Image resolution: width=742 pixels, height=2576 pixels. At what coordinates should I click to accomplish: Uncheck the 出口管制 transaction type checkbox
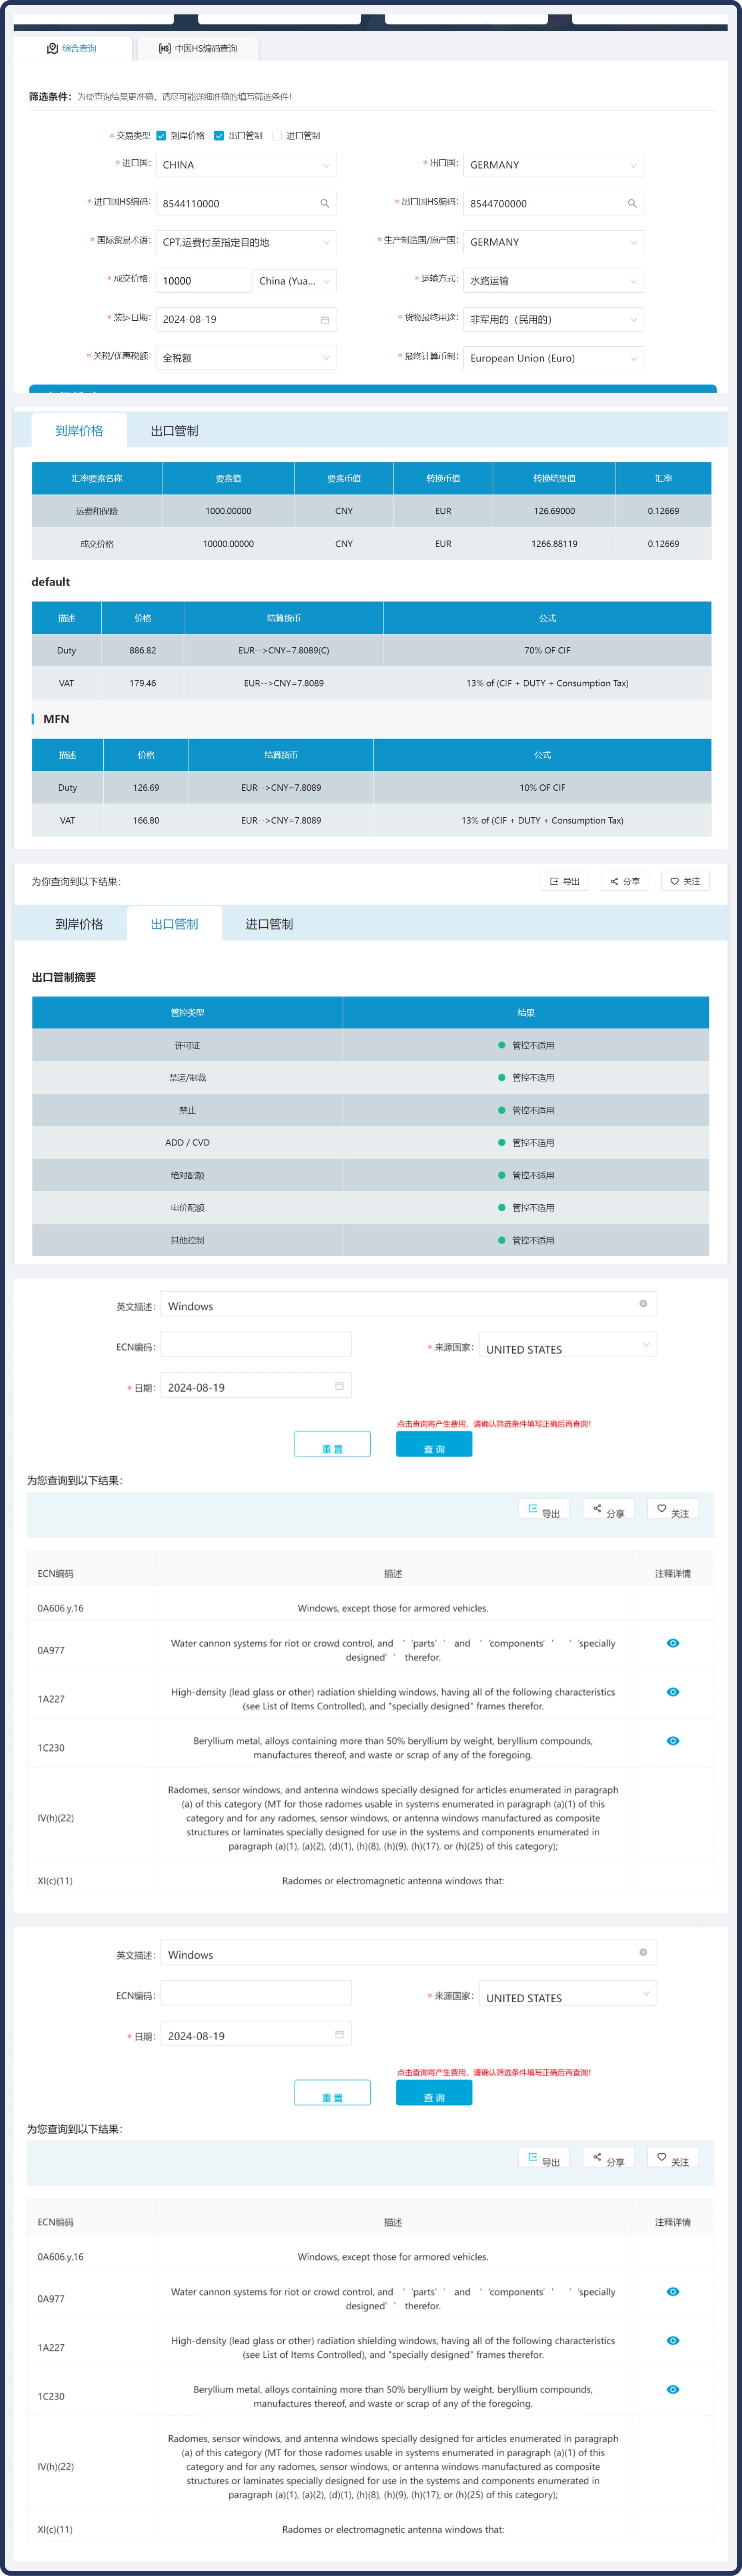click(x=219, y=136)
